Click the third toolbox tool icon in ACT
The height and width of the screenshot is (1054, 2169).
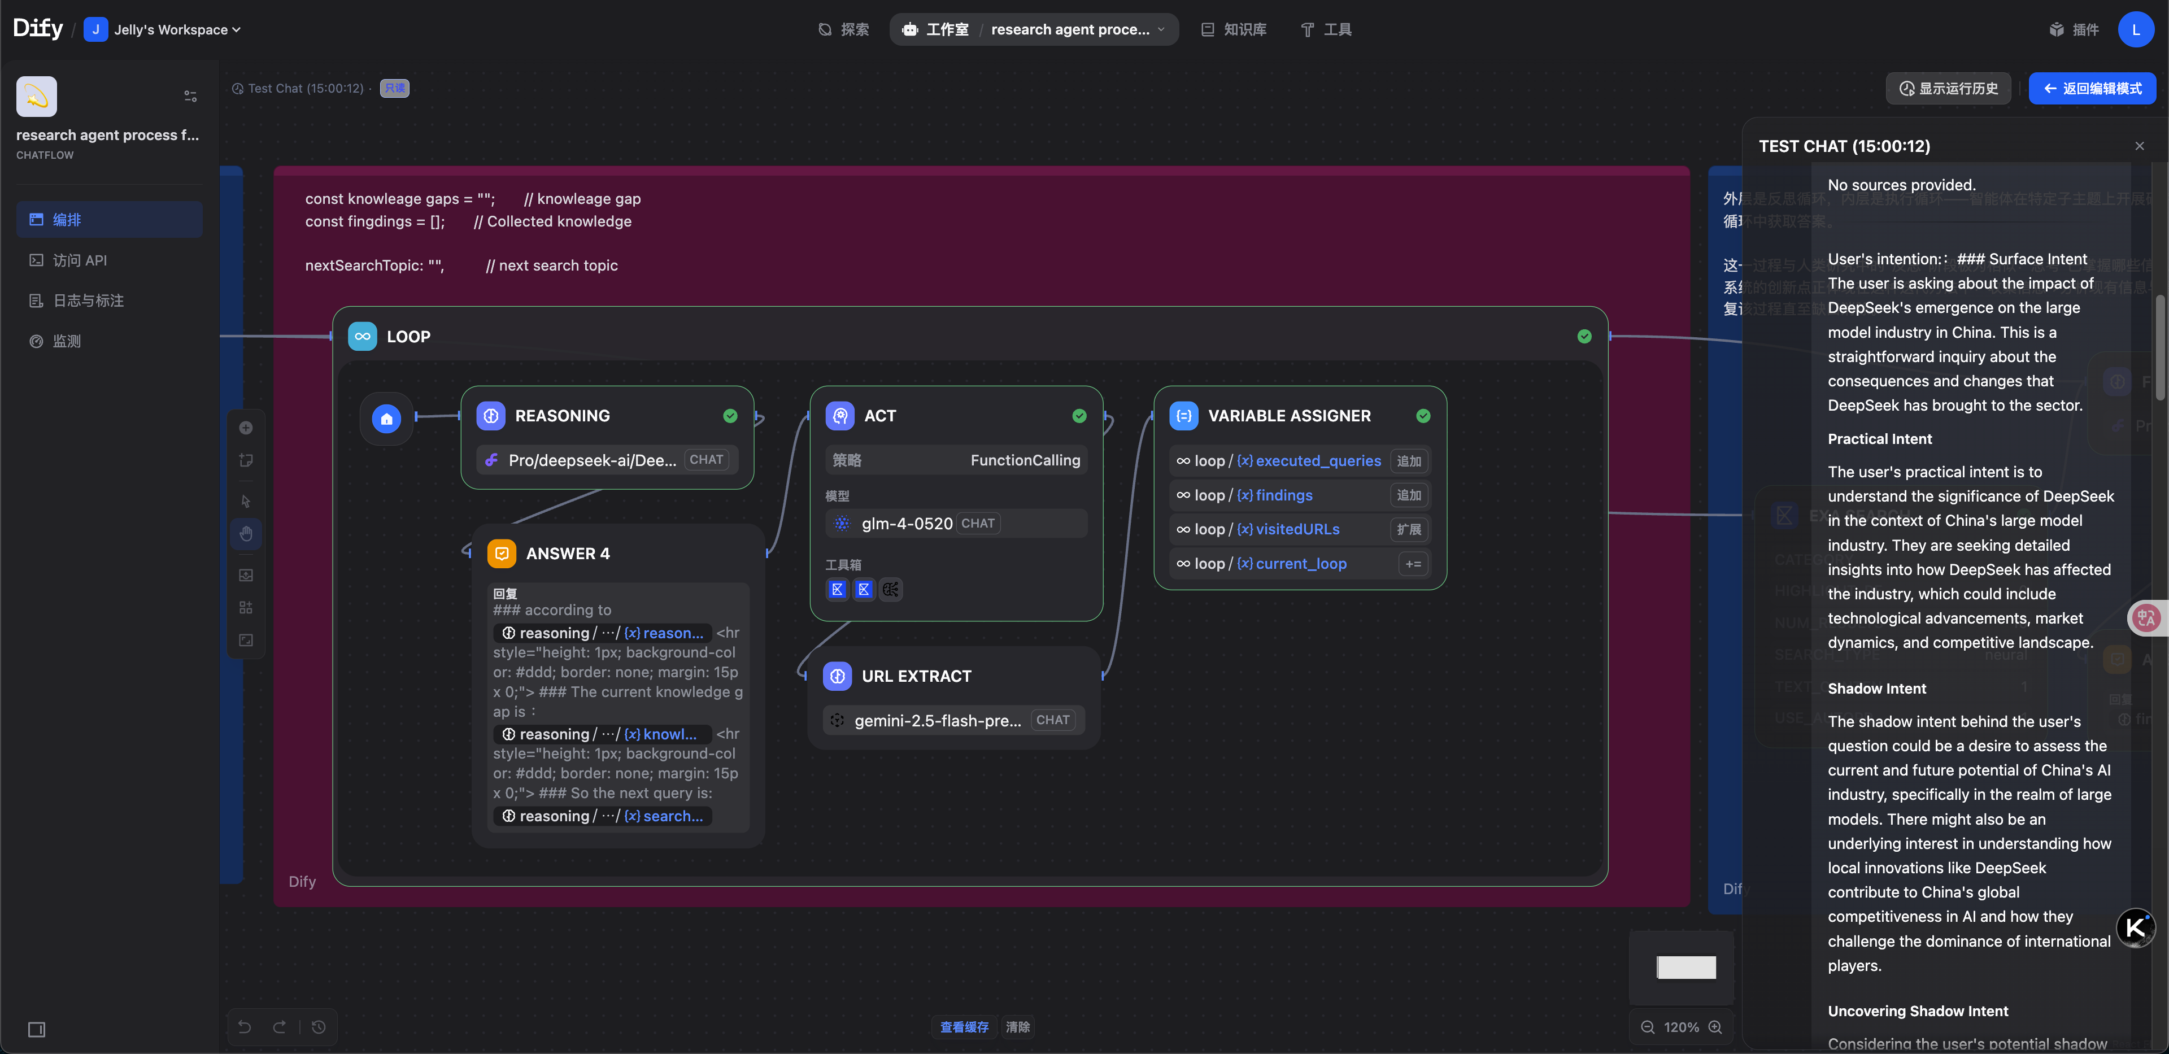[x=891, y=589]
